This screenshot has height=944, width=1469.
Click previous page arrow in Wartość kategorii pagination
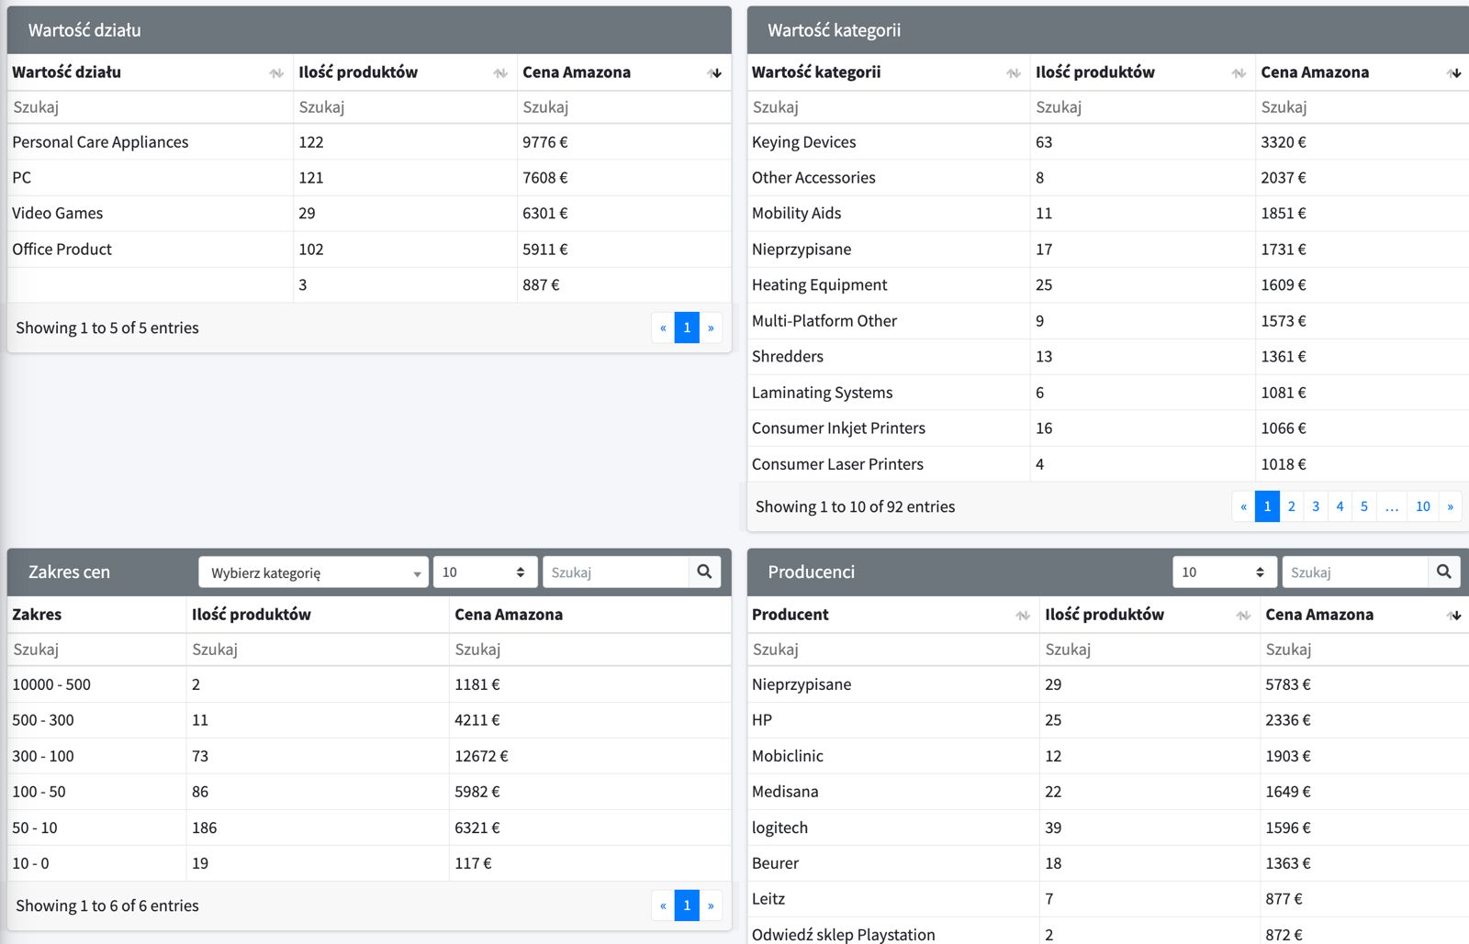coord(1244,506)
